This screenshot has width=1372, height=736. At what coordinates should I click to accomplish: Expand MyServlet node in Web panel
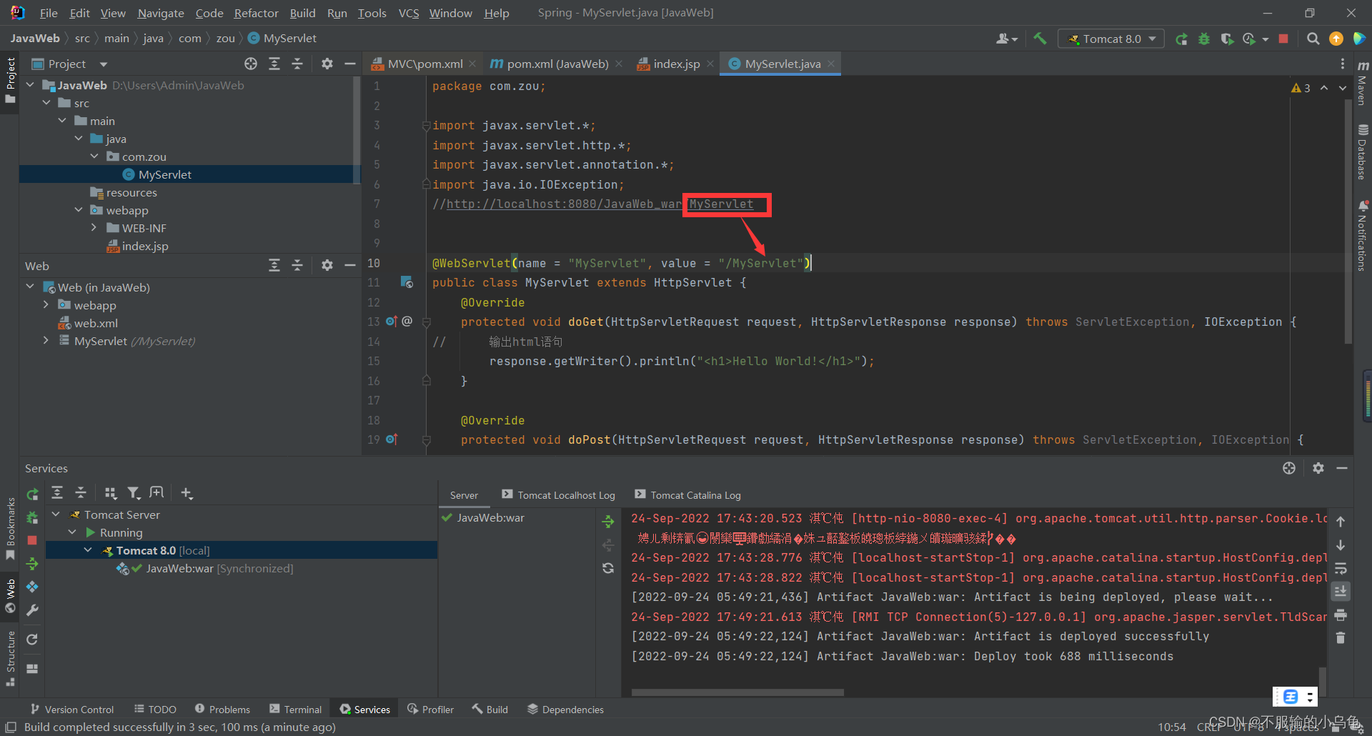point(46,341)
